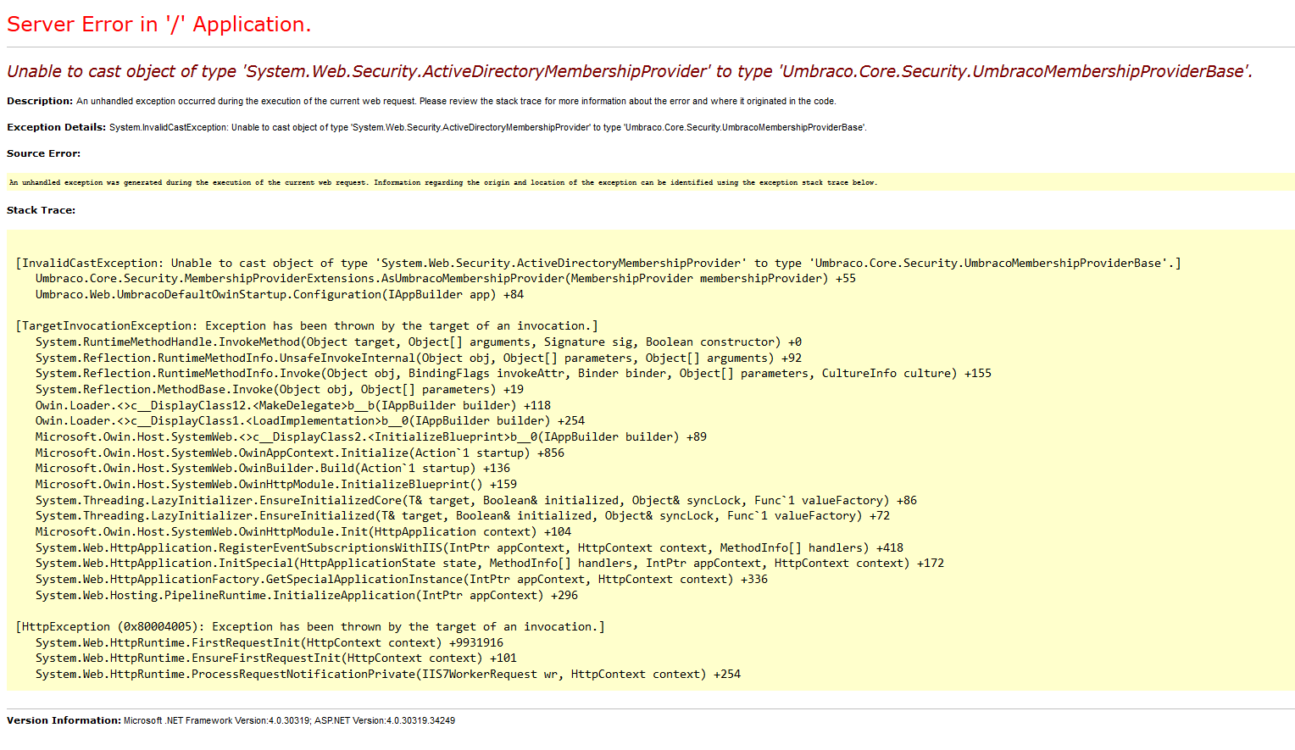Click the 'DisplayClass1.<LoadImplementation>' stack line

[x=310, y=421]
